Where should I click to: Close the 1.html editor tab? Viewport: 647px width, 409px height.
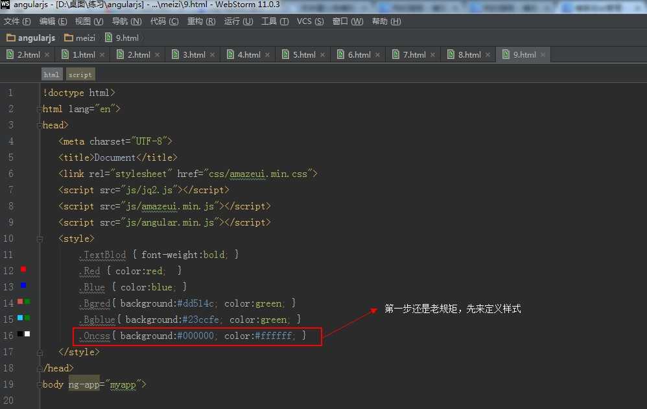click(102, 55)
